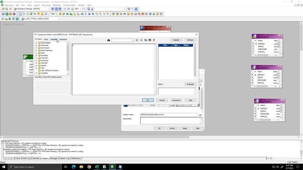Expand the All Functions folder
This screenshot has width=303, height=170.
pos(36,43)
